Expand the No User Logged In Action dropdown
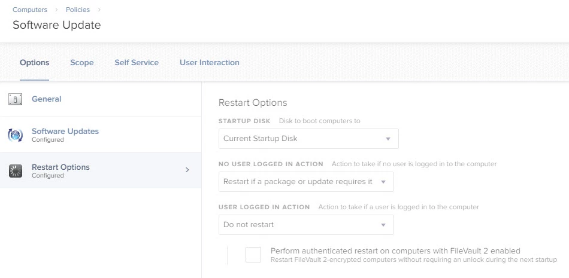 tap(306, 182)
